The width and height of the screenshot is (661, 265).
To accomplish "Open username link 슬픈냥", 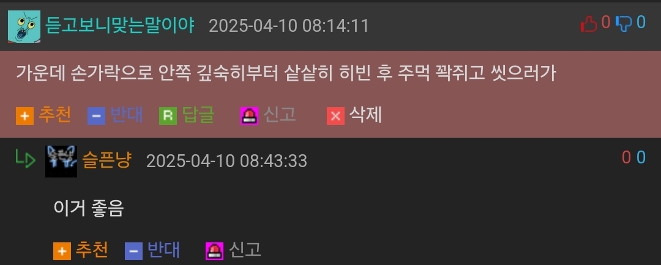I will point(107,161).
